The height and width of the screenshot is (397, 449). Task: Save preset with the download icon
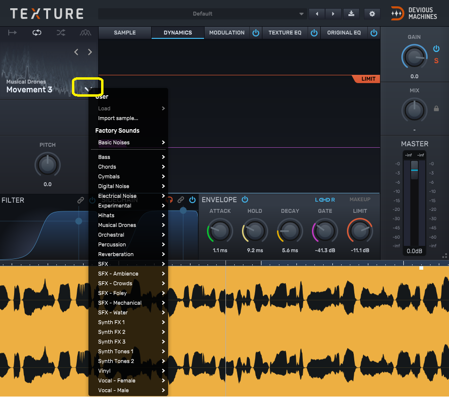351,14
